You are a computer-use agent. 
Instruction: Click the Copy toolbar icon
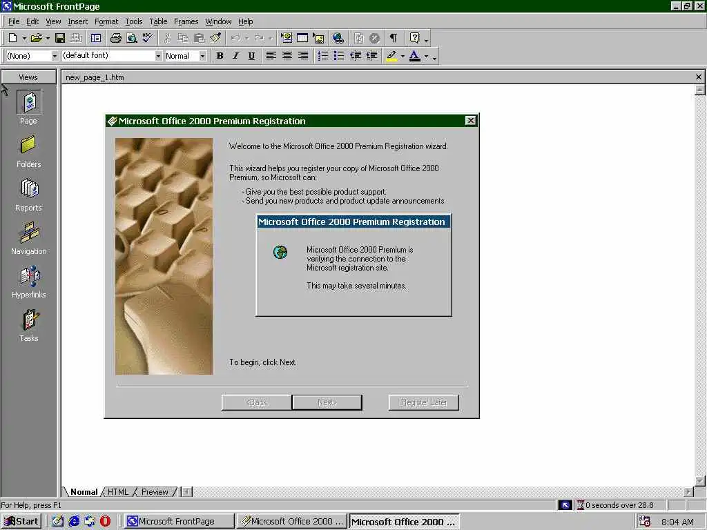pyautogui.click(x=183, y=39)
